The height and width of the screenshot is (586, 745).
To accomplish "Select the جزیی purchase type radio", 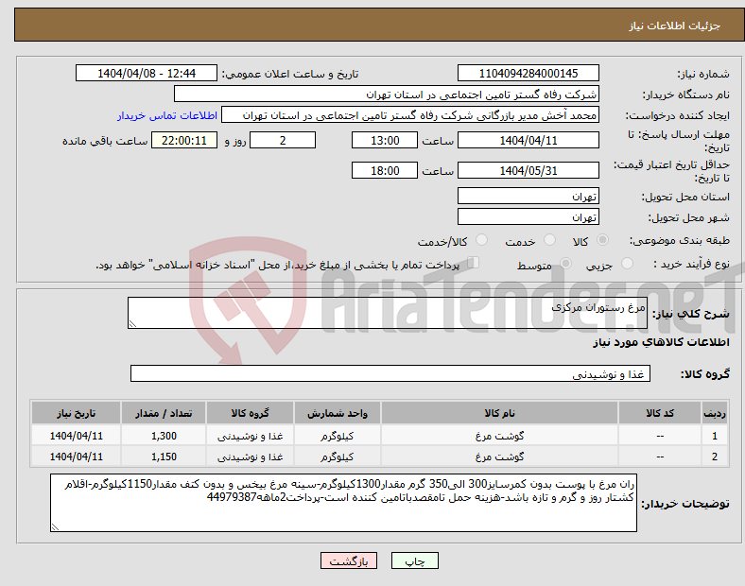I will tap(627, 264).
